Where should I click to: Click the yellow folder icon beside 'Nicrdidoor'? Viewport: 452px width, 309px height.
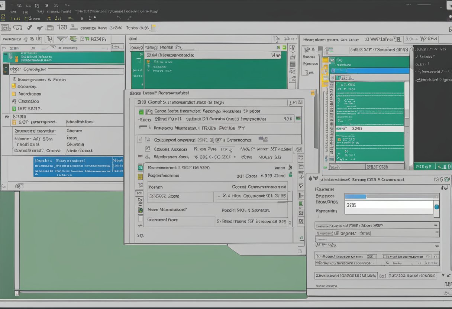pos(14,94)
